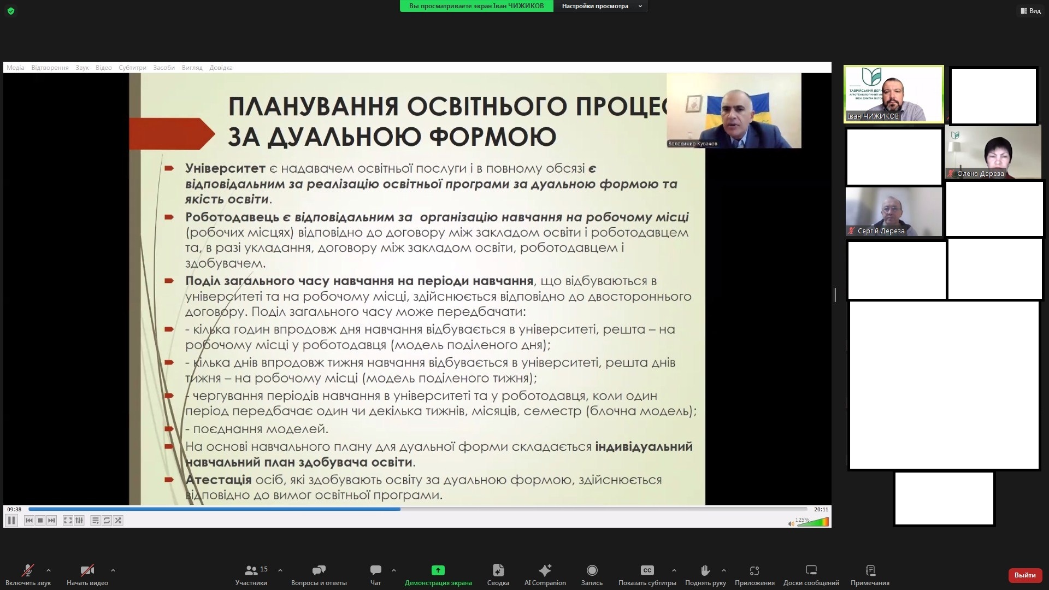The height and width of the screenshot is (590, 1049).
Task: Click Вид view button at top right
Action: coord(1030,11)
